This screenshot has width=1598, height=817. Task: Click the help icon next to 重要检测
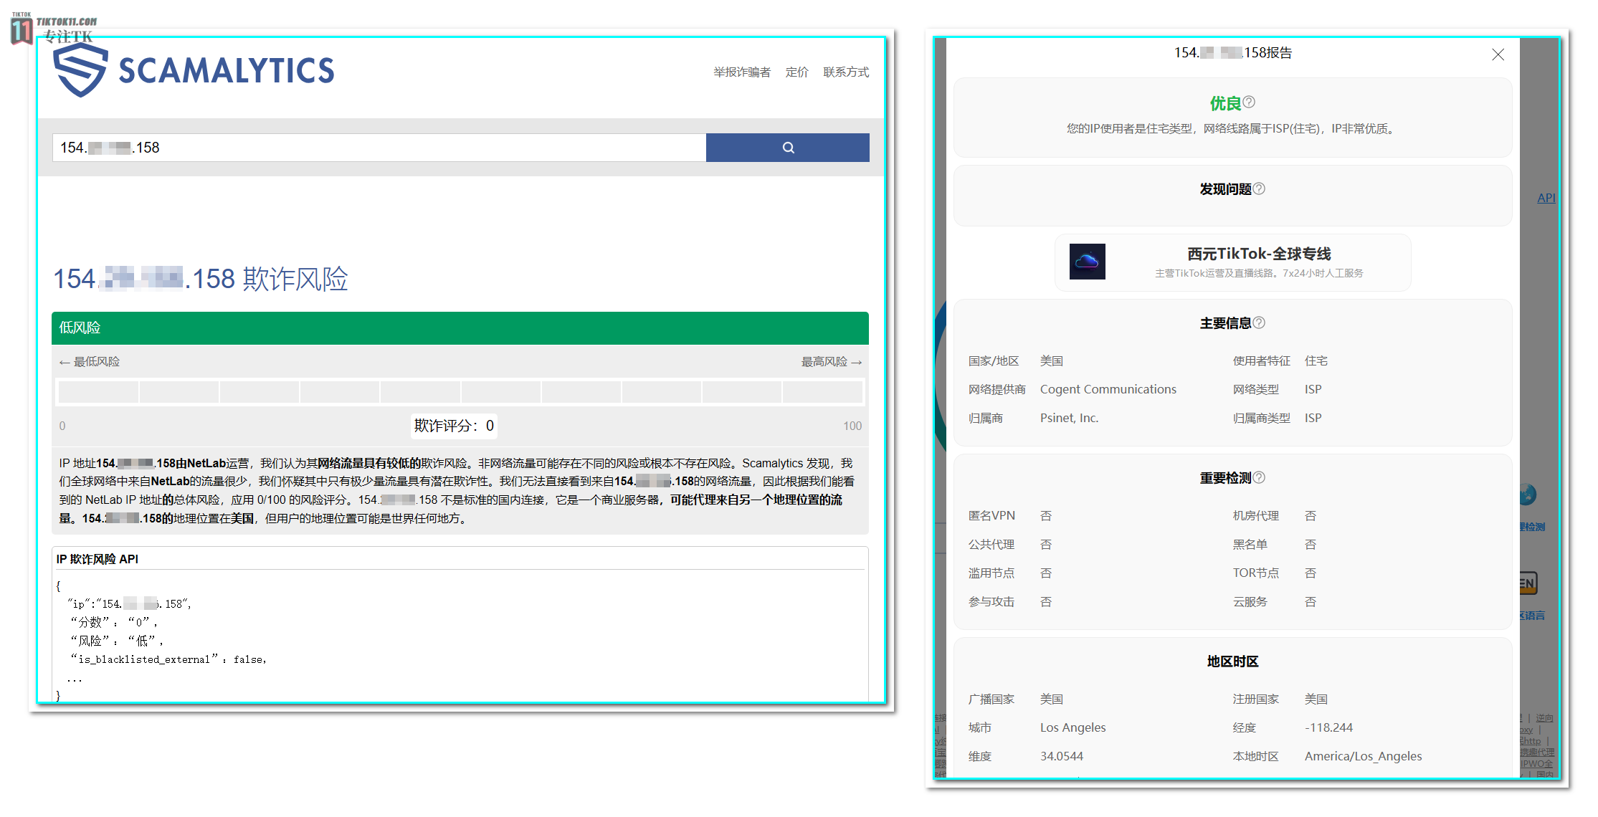coord(1259,477)
